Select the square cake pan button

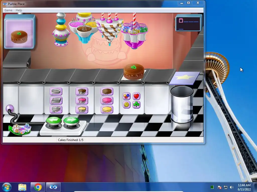pos(56,100)
